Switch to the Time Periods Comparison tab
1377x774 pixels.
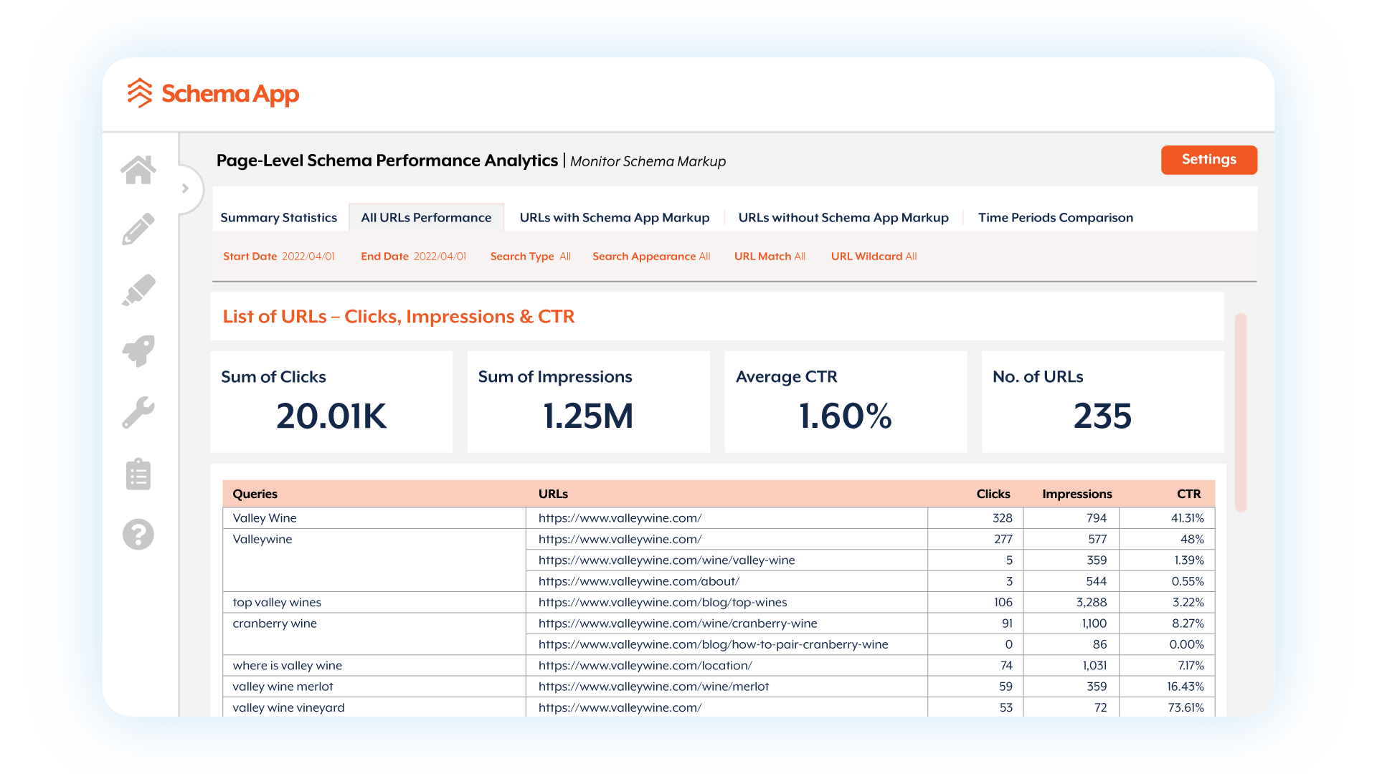pyautogui.click(x=1055, y=217)
